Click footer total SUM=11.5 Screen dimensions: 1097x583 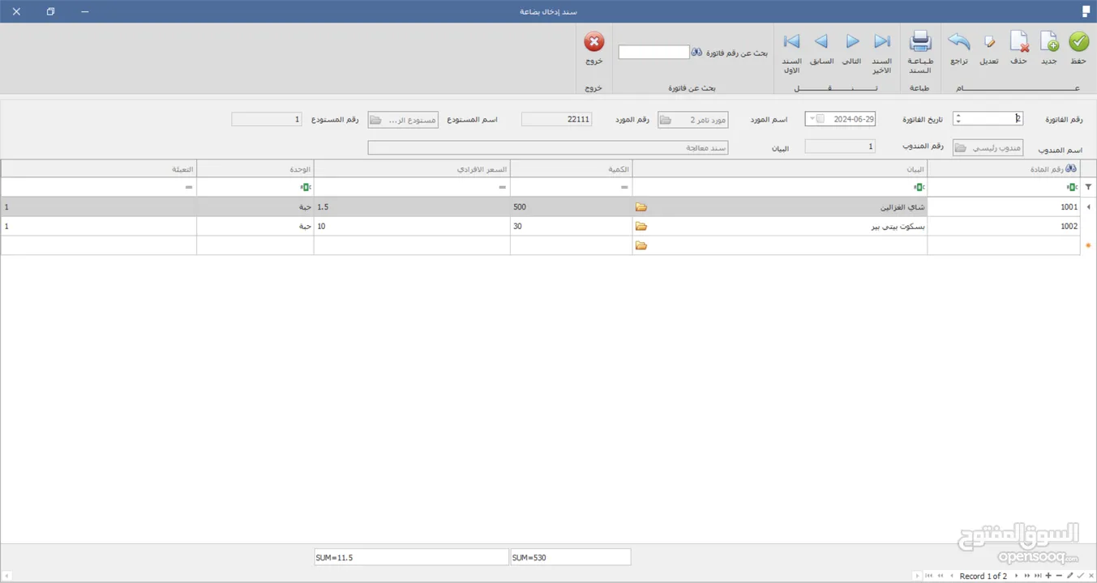coord(412,557)
